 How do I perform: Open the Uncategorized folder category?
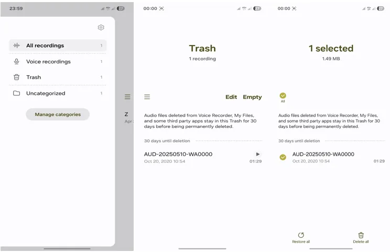click(x=58, y=93)
